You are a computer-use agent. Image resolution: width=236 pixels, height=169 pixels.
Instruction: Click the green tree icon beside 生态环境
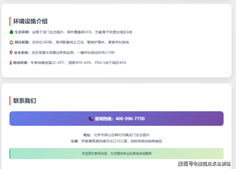click(11, 32)
